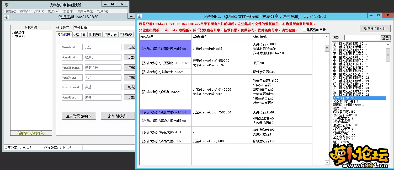
Task: Click the 所有消耗统计 button
Action: [x=118, y=116]
